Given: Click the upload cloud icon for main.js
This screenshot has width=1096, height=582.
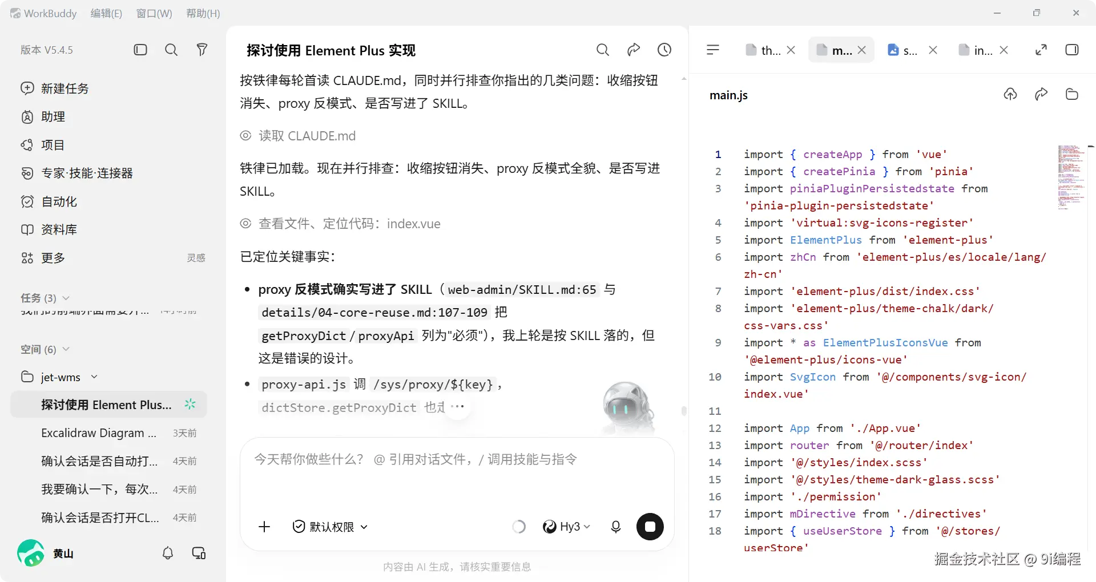Looking at the screenshot, I should click(1010, 94).
